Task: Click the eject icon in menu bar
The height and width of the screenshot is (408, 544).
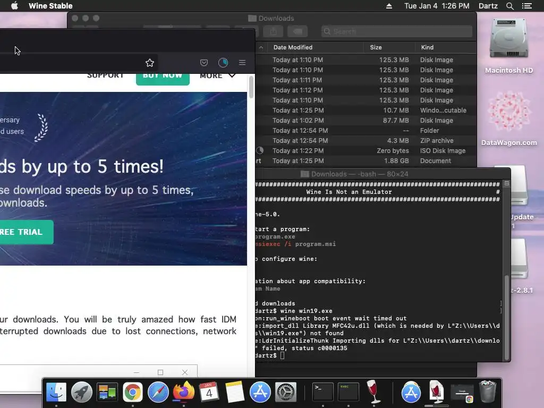Action: coord(389,6)
